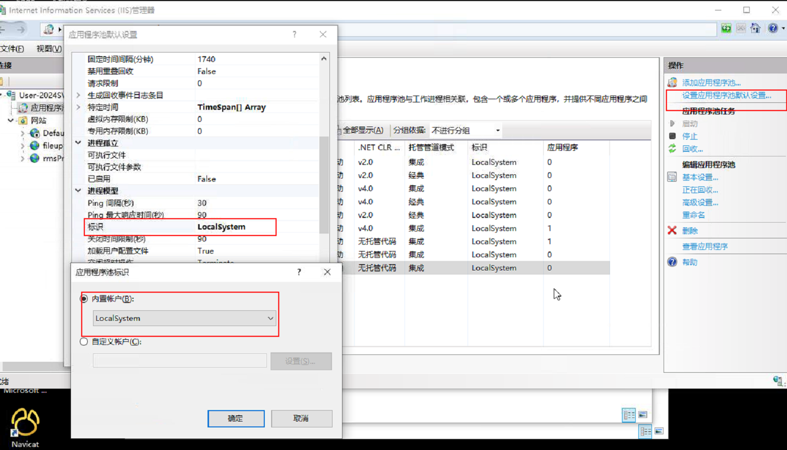
Task: Select the built-in account radio button
Action: (84, 299)
